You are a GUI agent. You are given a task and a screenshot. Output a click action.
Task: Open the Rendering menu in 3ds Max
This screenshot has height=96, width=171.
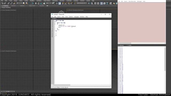coord(55,1)
